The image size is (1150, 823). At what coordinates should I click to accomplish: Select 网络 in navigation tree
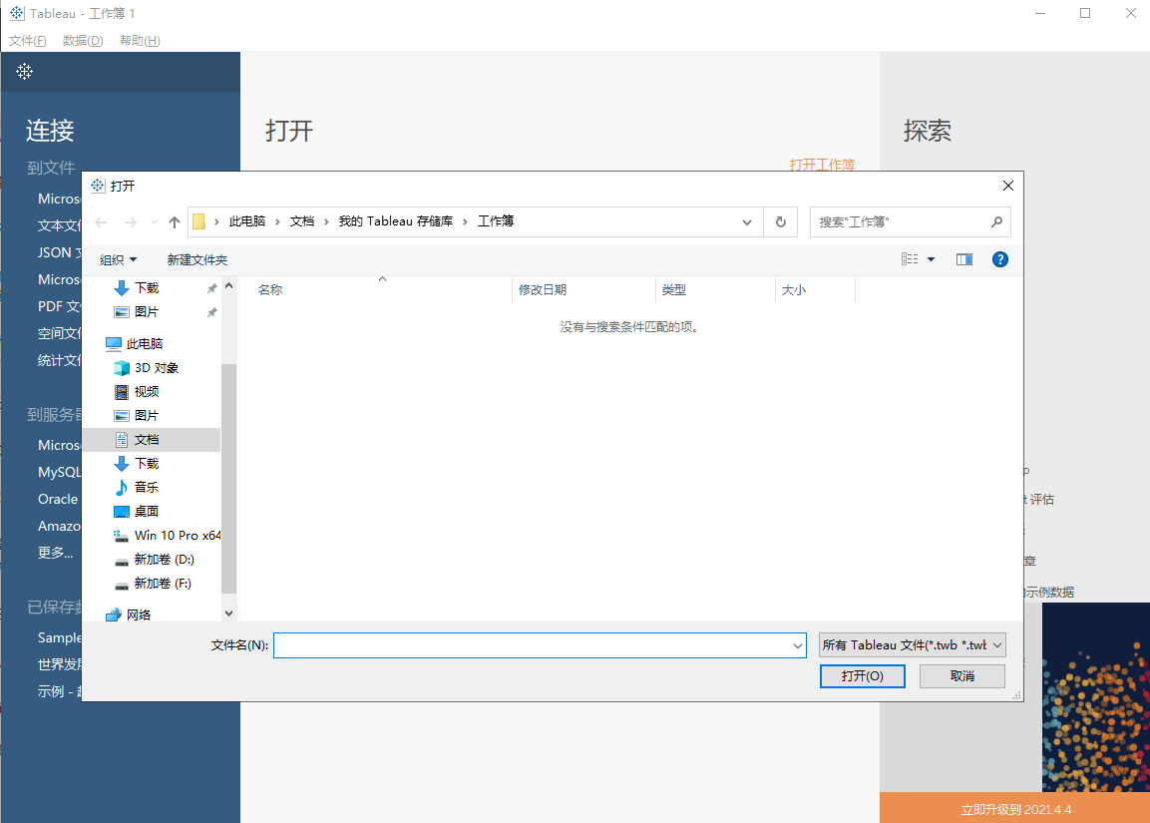tap(138, 615)
